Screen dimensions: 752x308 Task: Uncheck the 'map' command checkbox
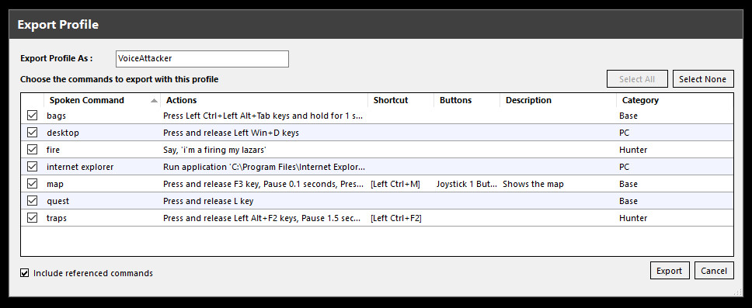tap(32, 184)
